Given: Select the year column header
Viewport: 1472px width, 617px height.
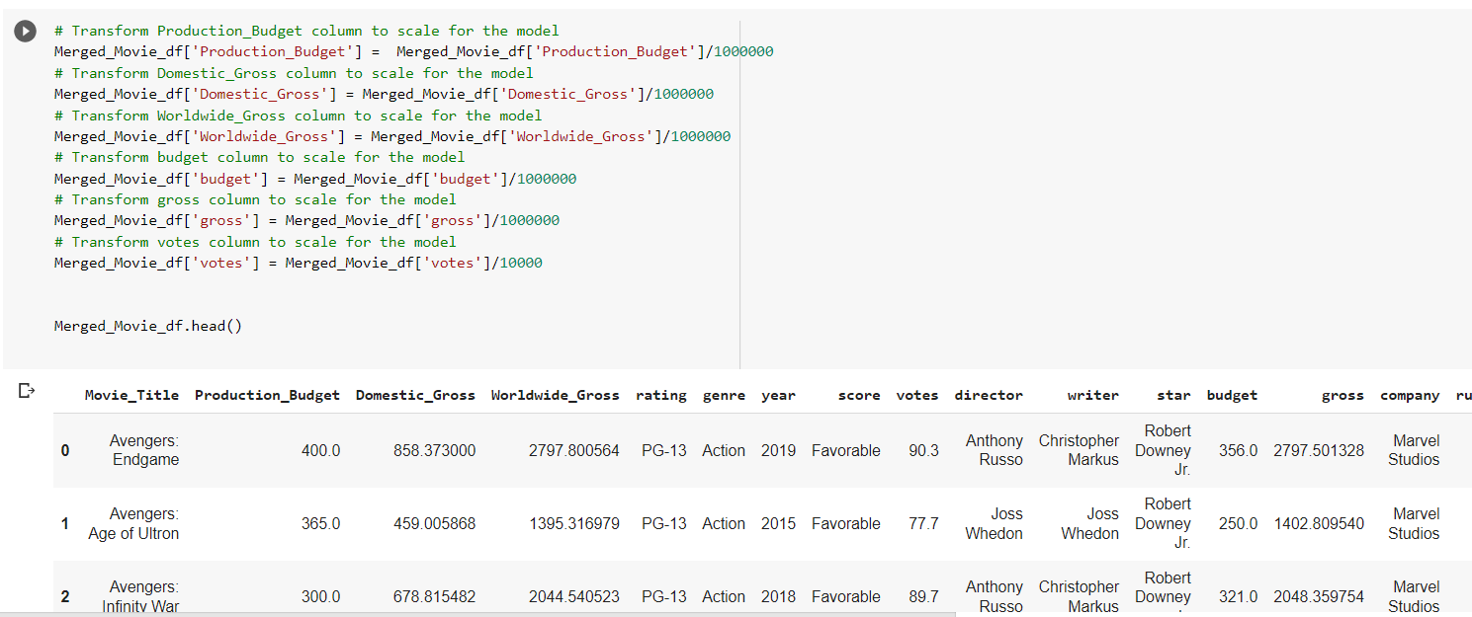Looking at the screenshot, I should click(x=779, y=395).
